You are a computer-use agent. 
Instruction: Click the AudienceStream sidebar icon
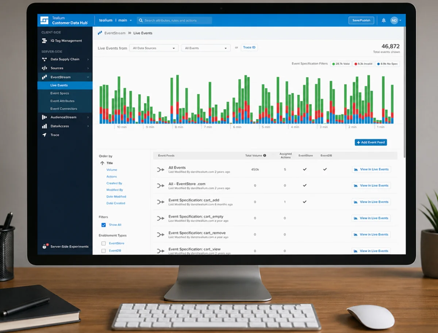tap(44, 117)
